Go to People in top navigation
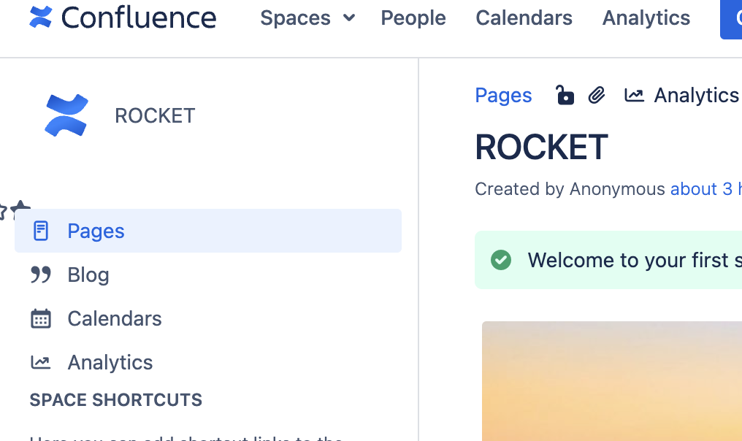742x441 pixels. pyautogui.click(x=413, y=18)
